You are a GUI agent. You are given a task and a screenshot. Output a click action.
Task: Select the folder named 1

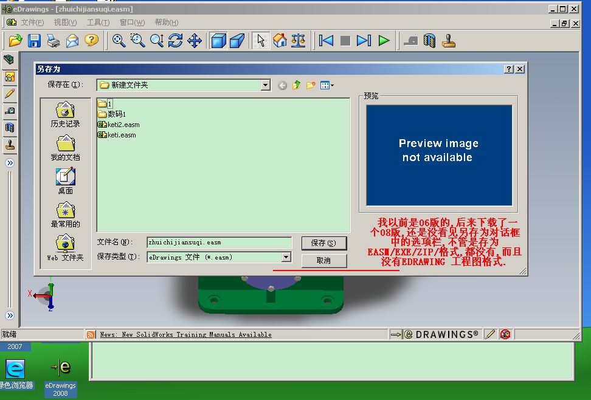(x=105, y=104)
